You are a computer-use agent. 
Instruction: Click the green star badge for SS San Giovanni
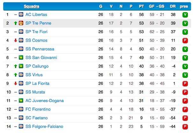tap(21, 57)
